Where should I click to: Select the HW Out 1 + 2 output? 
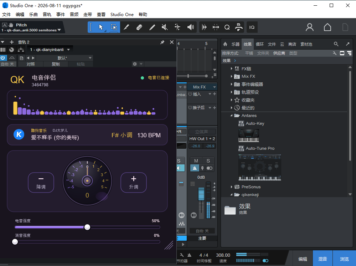202,139
